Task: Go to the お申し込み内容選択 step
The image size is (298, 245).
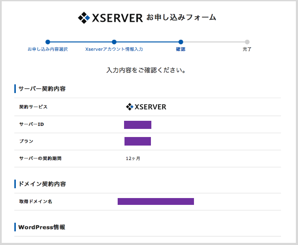Action: tap(48, 49)
